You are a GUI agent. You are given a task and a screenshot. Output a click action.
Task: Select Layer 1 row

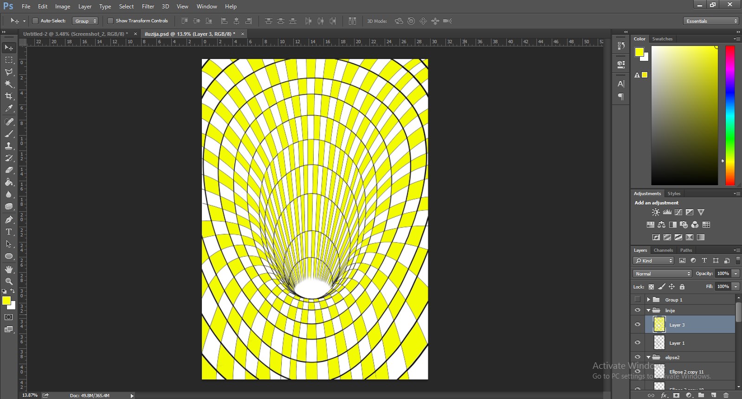(690, 343)
